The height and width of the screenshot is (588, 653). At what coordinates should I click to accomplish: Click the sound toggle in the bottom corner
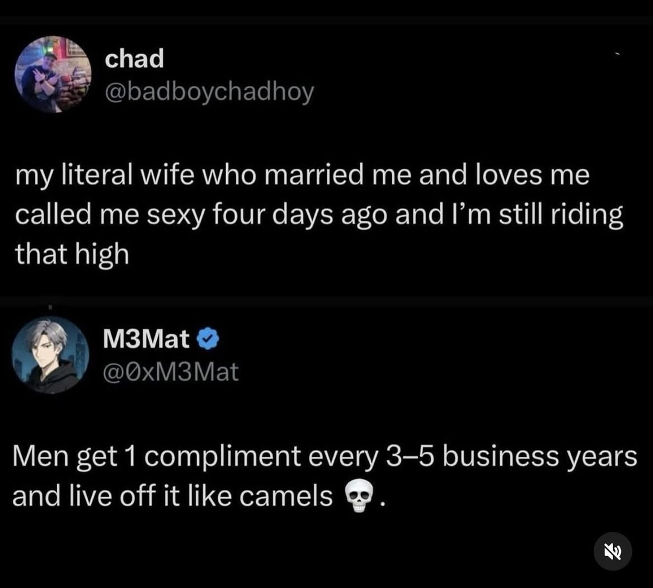pyautogui.click(x=613, y=551)
